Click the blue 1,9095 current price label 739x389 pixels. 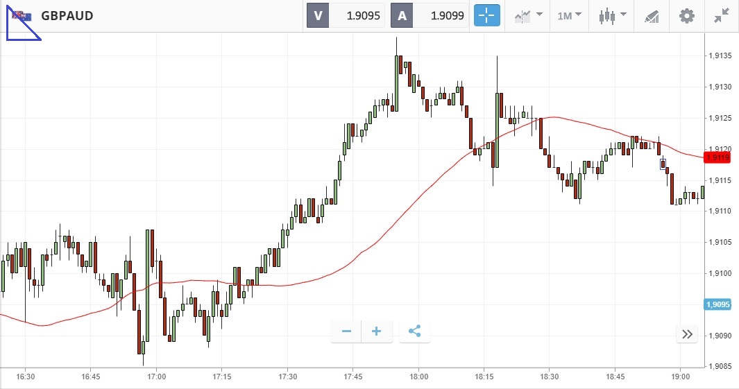pyautogui.click(x=717, y=304)
